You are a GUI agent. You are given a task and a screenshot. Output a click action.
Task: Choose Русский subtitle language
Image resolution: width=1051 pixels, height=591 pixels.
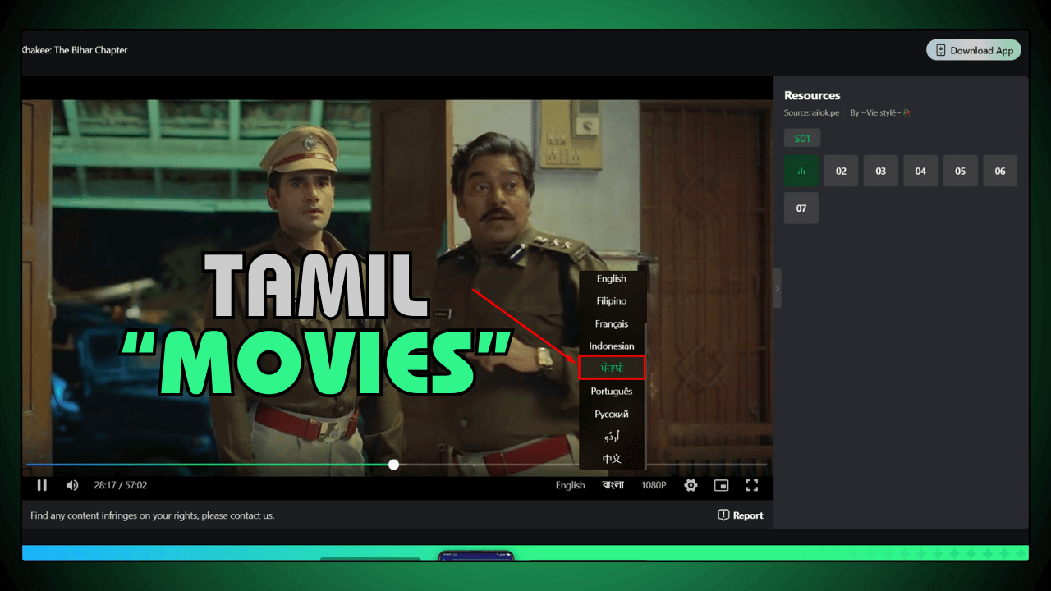tap(612, 415)
